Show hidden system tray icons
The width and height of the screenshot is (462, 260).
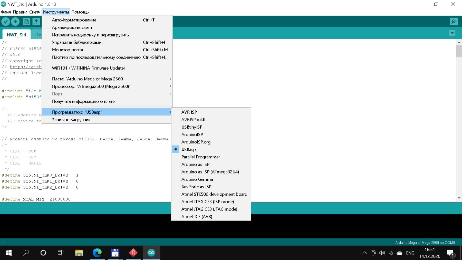click(x=365, y=253)
